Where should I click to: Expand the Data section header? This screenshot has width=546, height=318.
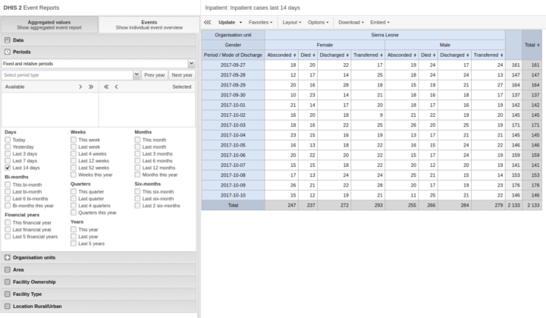[x=99, y=40]
